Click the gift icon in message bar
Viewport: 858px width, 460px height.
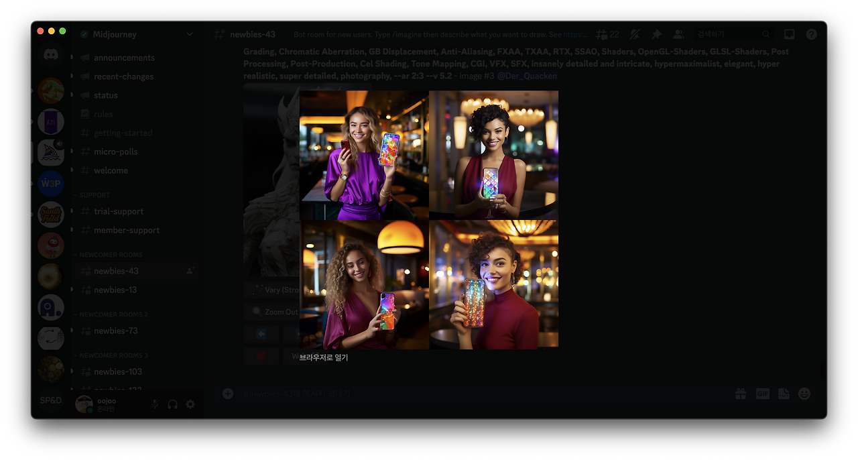(x=741, y=394)
